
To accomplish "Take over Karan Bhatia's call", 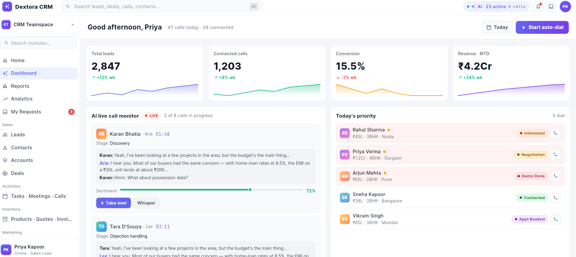I will (113, 203).
